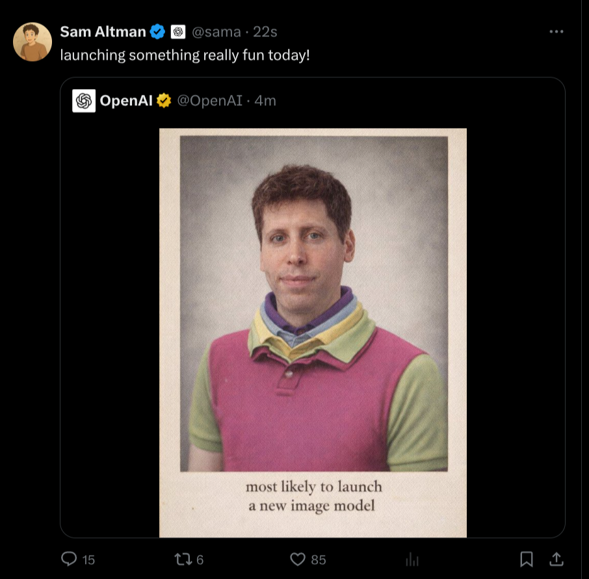
Task: Open the @OpenAI handle in quoted post
Action: pos(209,101)
